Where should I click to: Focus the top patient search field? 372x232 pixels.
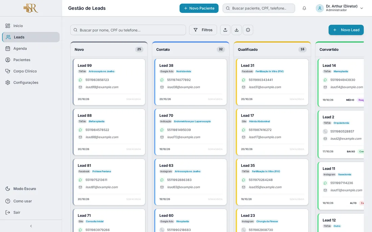pyautogui.click(x=259, y=8)
